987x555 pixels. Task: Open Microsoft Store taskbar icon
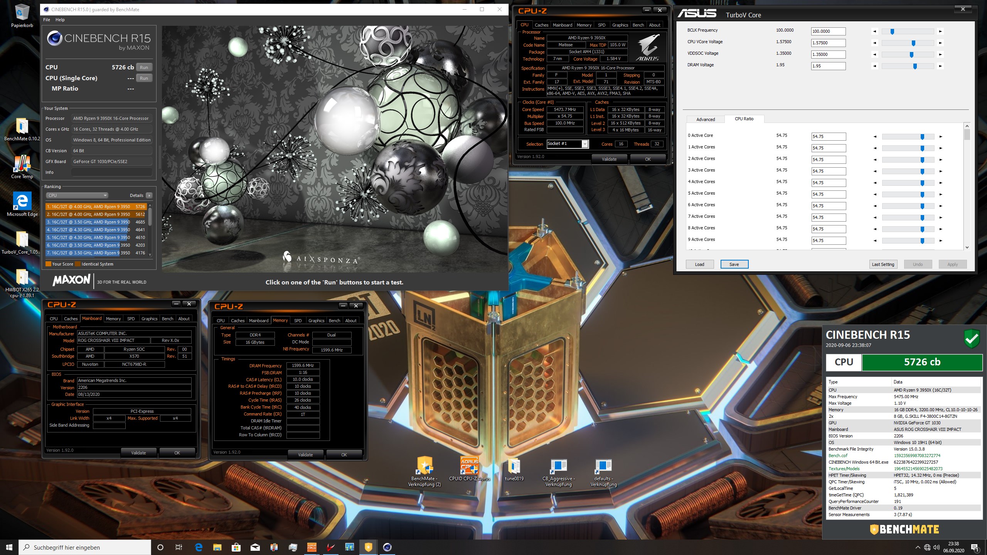(x=236, y=547)
